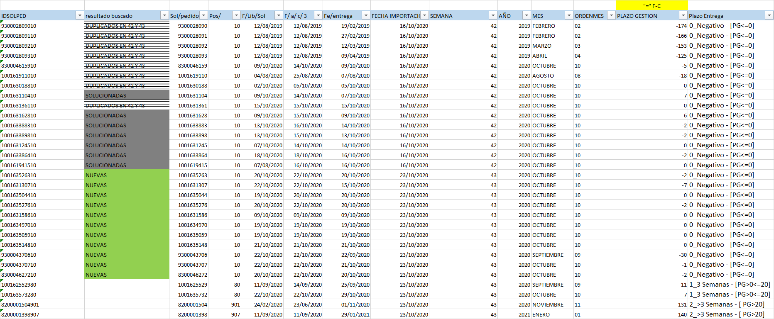Open the AÑO column filter dropdown
Screen dimensions: 774x319
pos(527,15)
